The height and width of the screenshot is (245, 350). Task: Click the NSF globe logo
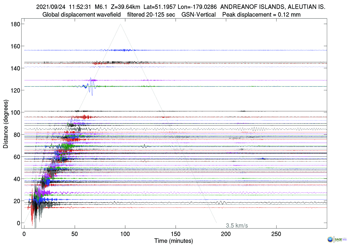point(330,239)
